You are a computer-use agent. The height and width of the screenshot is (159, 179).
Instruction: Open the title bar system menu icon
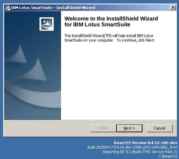[x=7, y=8]
